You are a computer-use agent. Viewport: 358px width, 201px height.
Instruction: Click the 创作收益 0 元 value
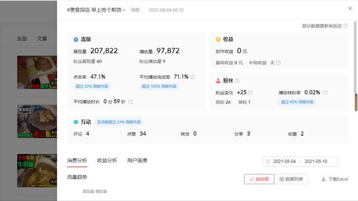[242, 51]
